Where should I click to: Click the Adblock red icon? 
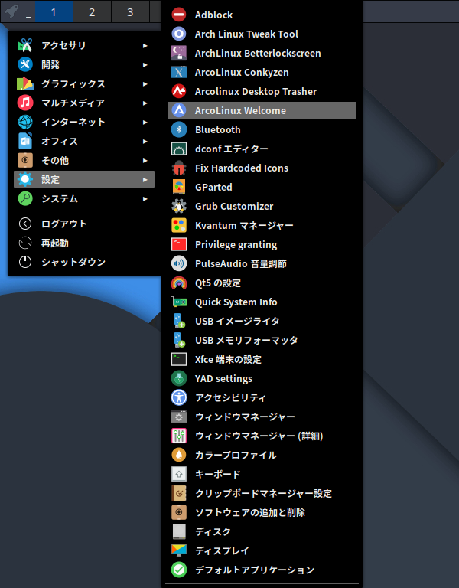click(x=179, y=15)
